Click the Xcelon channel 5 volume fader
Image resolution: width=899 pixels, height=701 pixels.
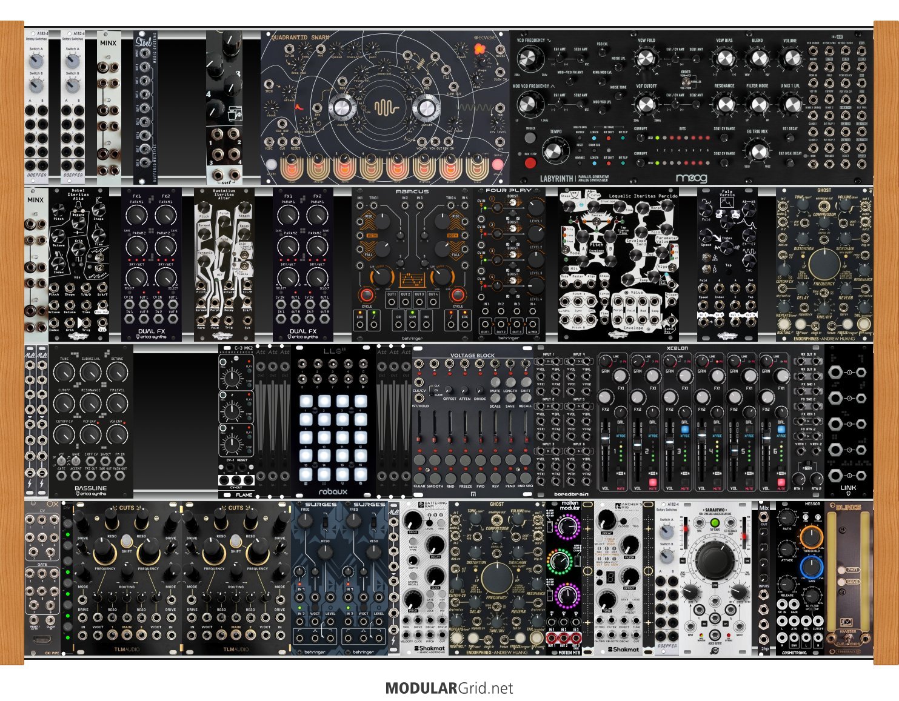pyautogui.click(x=734, y=451)
